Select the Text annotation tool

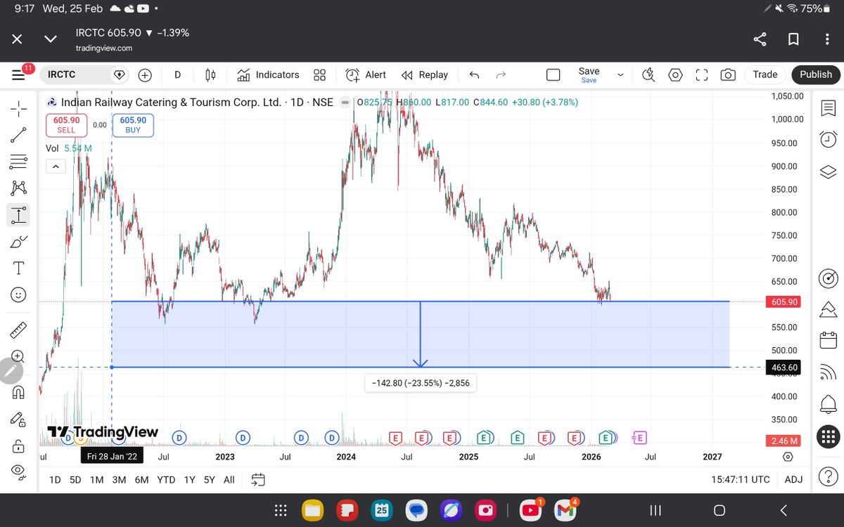click(18, 268)
